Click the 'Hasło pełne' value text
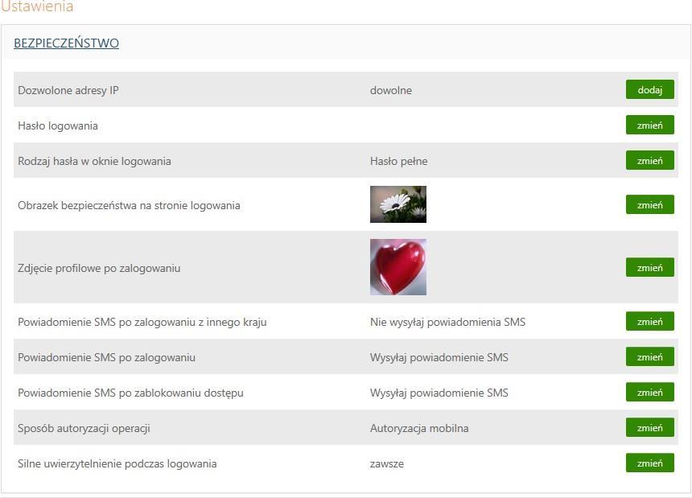692x498 pixels. coord(398,161)
